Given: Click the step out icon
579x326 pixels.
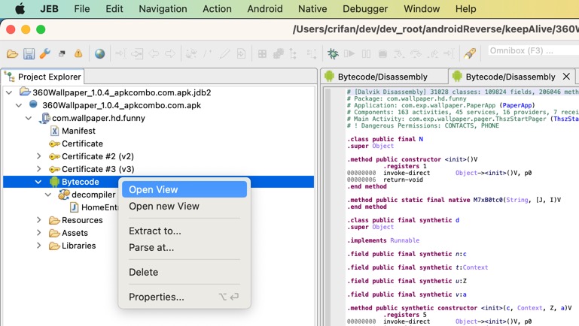Looking at the screenshot, I should (432, 54).
